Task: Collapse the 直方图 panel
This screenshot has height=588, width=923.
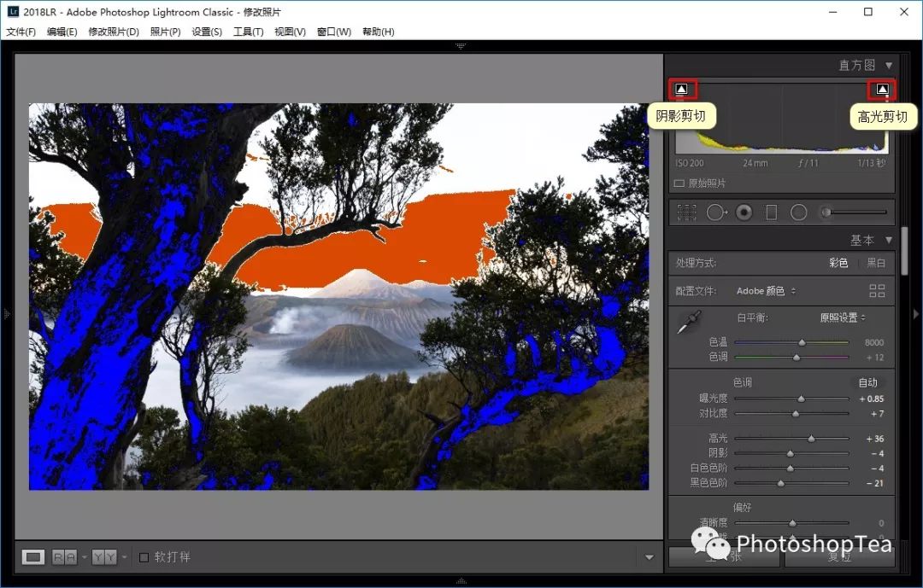Action: [889, 65]
